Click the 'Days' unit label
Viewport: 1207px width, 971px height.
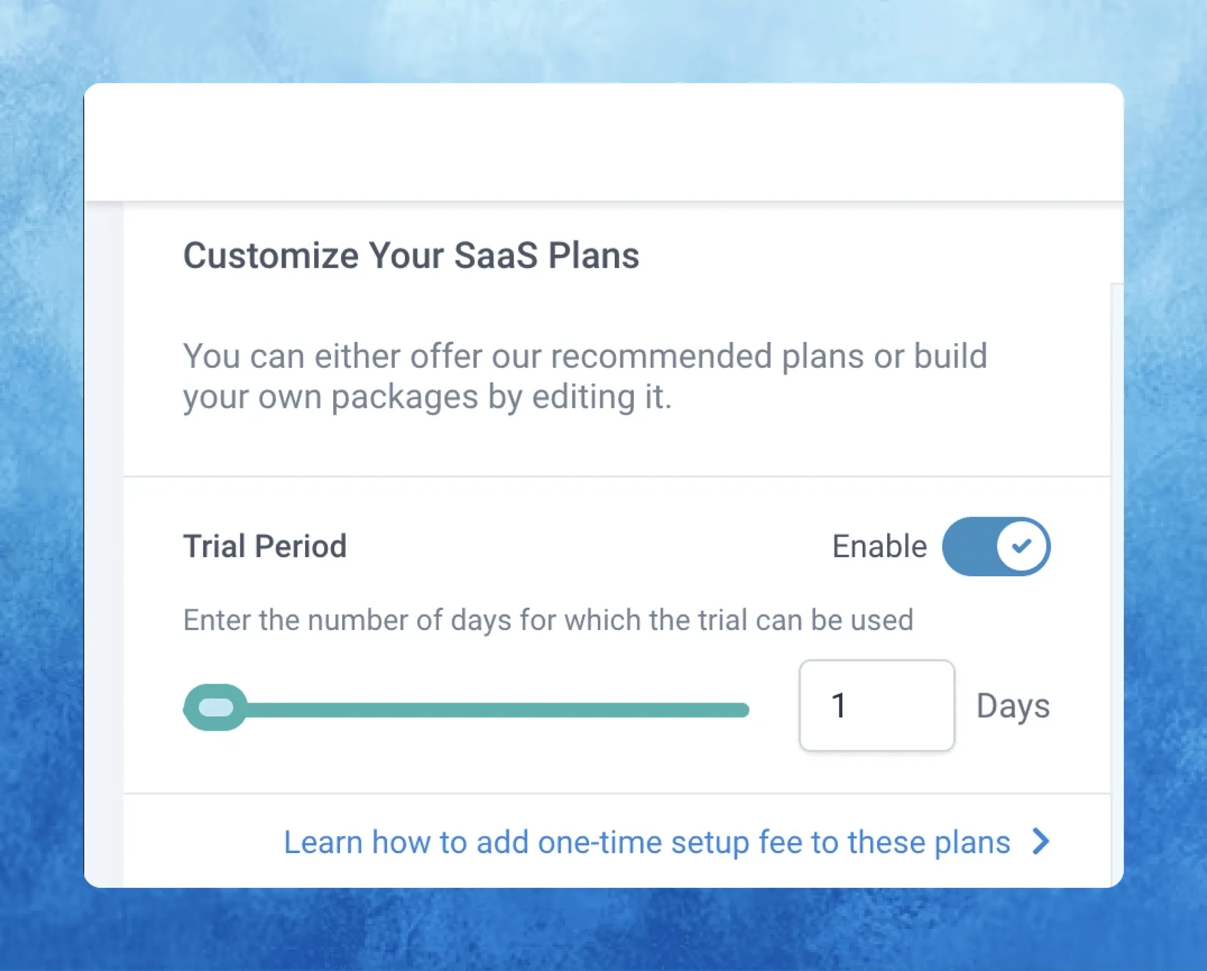[1013, 706]
